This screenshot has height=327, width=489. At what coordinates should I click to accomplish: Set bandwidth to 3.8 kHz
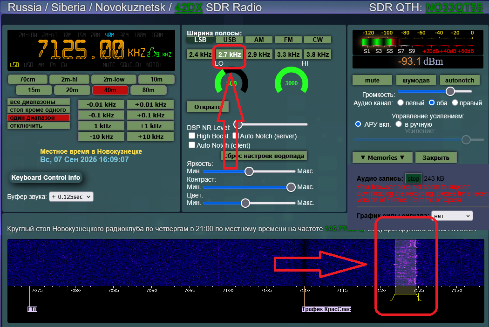pyautogui.click(x=318, y=54)
